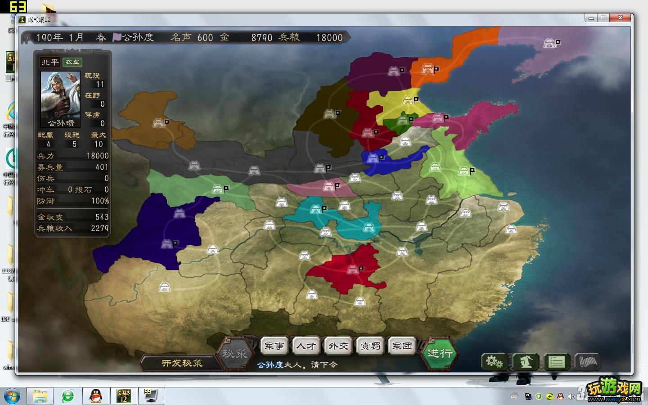Viewport: 648px width, 405px height.
Task: Click the 公孙度大人，请下令 message text
Action: [297, 364]
